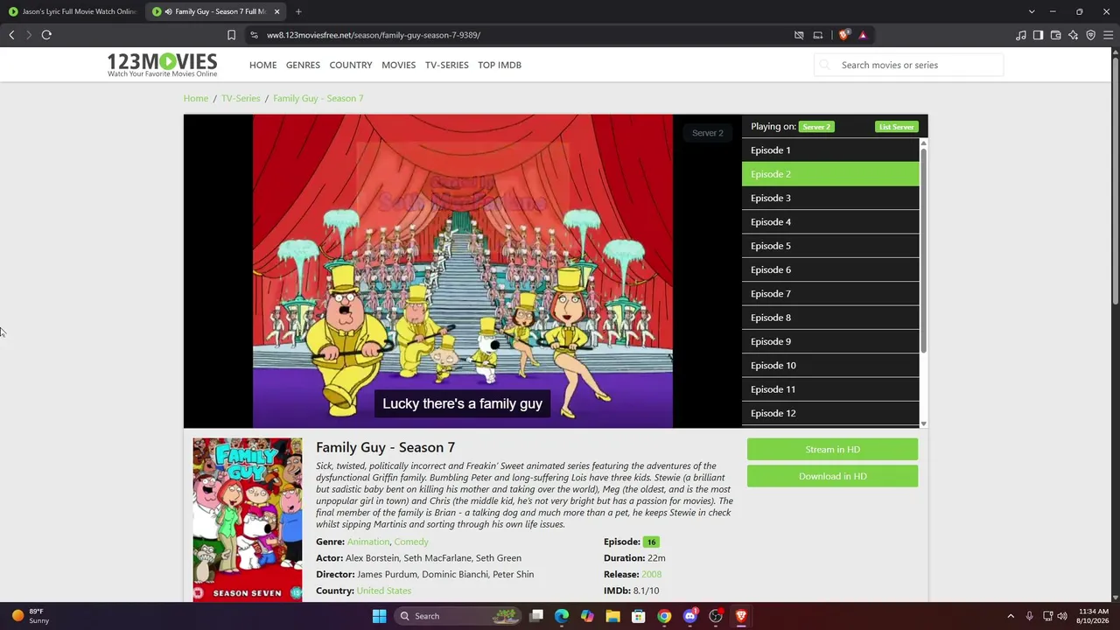Image resolution: width=1120 pixels, height=630 pixels.
Task: Reload the current page
Action: 46,35
